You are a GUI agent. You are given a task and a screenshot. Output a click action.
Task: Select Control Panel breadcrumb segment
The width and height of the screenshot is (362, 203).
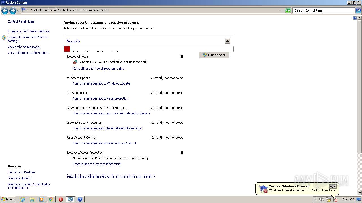point(40,10)
